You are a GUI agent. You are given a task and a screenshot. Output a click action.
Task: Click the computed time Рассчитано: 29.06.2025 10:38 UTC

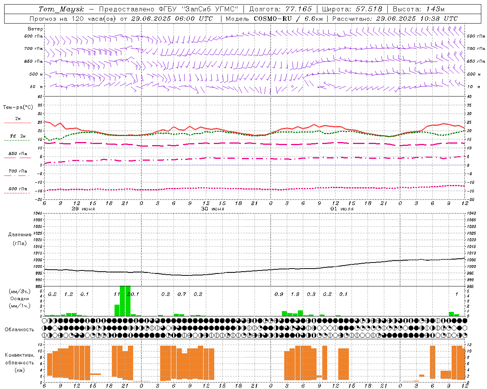click(x=395, y=19)
